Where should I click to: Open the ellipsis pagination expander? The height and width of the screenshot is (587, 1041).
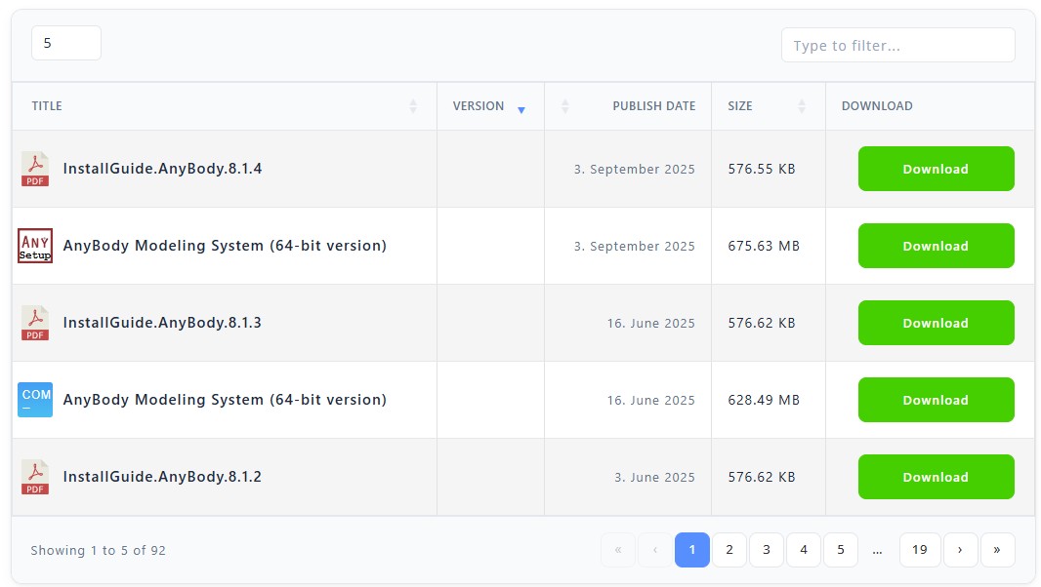[878, 550]
